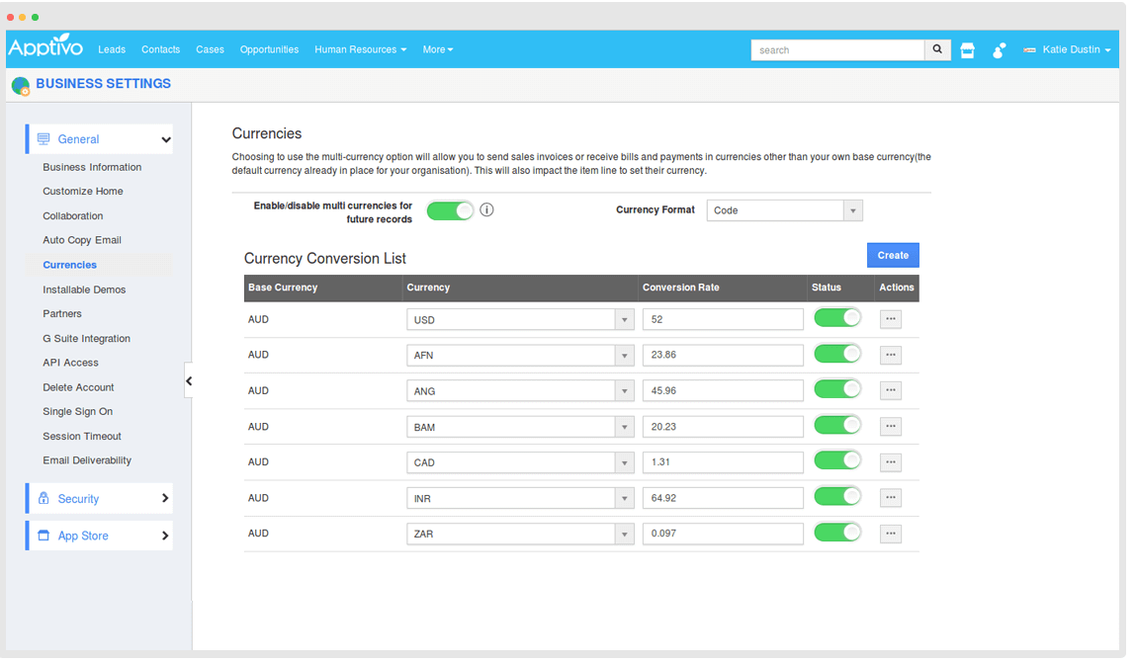Open the app store icon in header
Screen dimensions: 1137x662
pos(968,50)
